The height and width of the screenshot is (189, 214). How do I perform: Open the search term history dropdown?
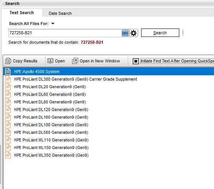[125, 33]
